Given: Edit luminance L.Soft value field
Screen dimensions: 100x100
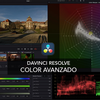Looking at the screenshot, I should 17,96.
